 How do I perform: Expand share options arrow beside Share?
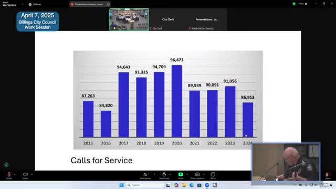pyautogui.click(x=187, y=174)
